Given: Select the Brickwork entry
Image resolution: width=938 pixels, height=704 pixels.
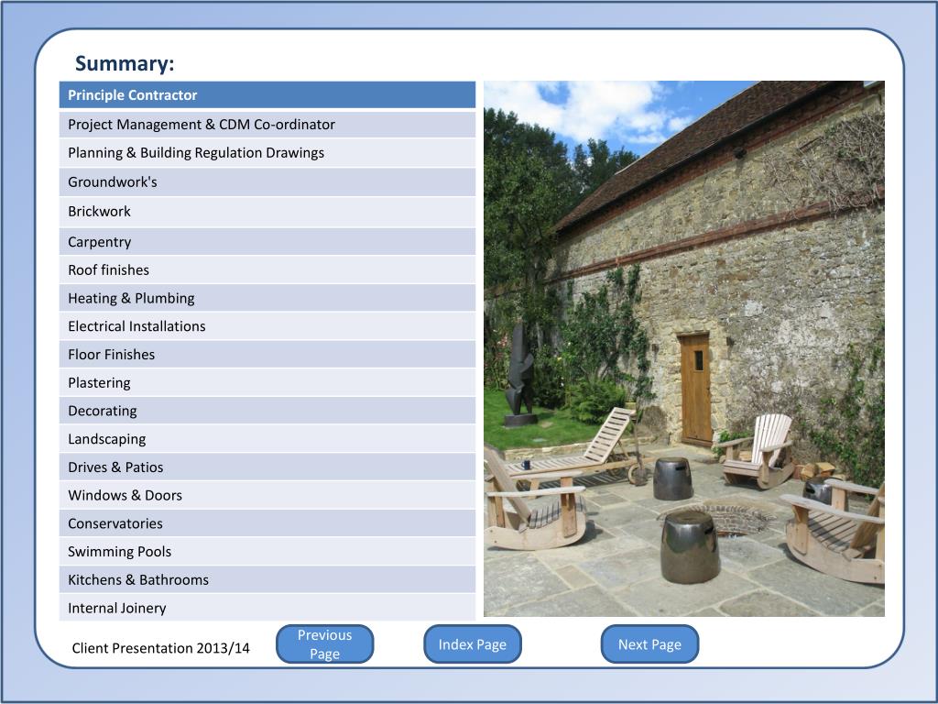Looking at the screenshot, I should pos(267,212).
